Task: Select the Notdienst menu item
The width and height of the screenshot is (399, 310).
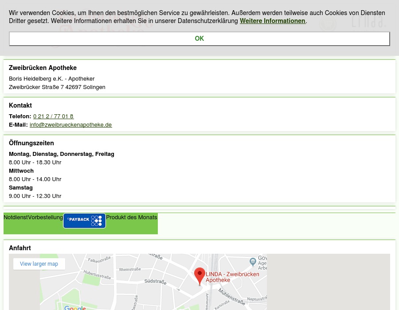Action: 16,217
